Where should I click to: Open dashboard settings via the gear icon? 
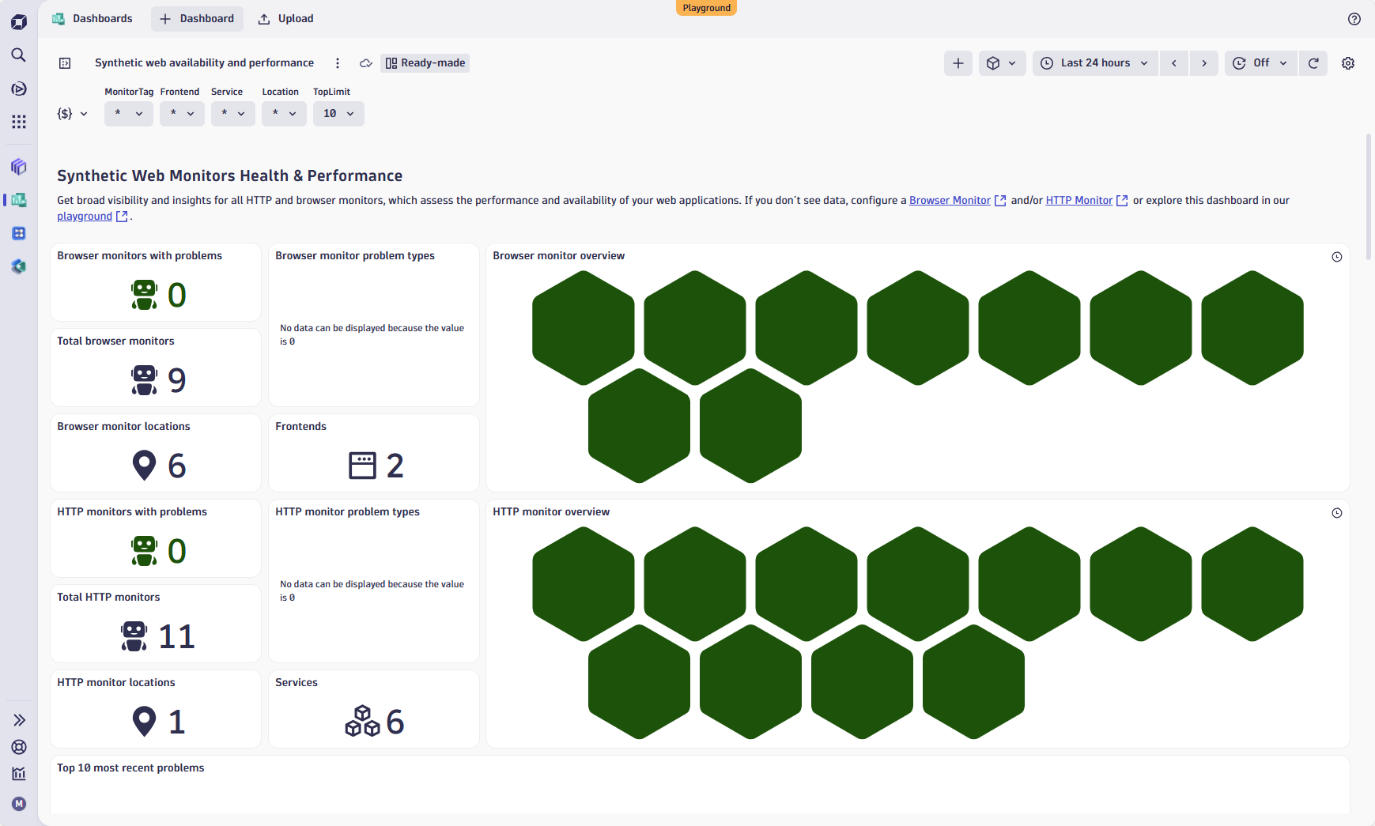click(x=1349, y=62)
